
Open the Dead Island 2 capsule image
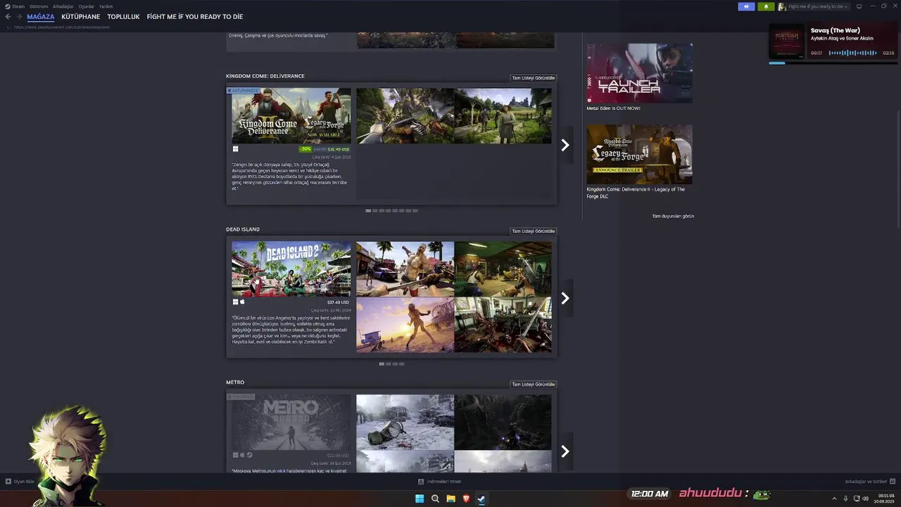(x=291, y=269)
